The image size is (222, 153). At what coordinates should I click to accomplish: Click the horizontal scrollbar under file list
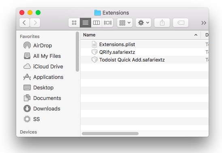pos(110,134)
